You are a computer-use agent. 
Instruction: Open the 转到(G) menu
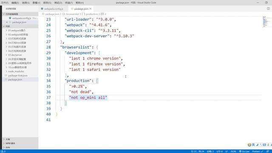pyautogui.click(x=47, y=3)
